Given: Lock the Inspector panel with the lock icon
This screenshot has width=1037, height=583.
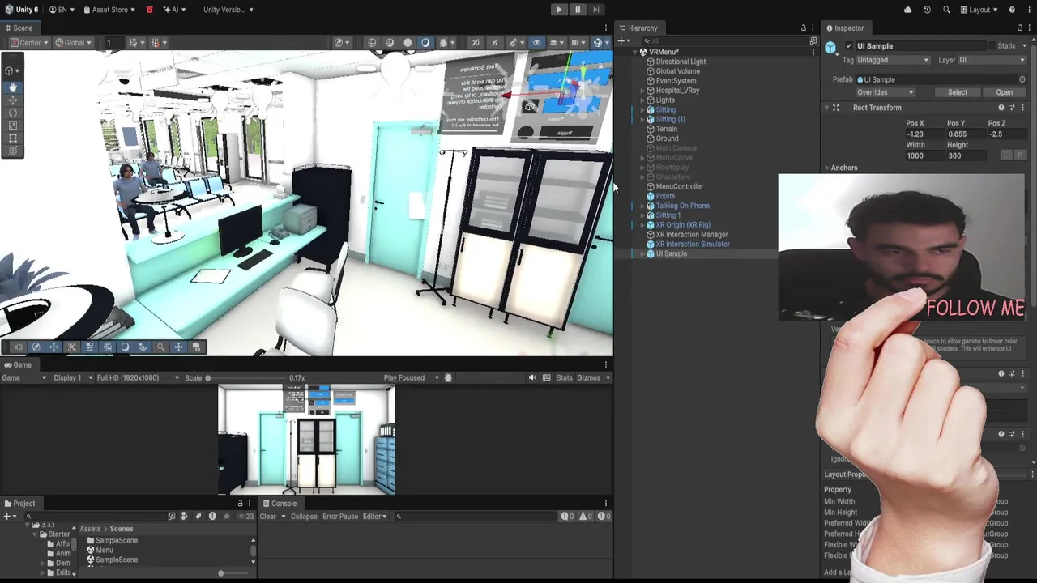Looking at the screenshot, I should tap(1020, 28).
